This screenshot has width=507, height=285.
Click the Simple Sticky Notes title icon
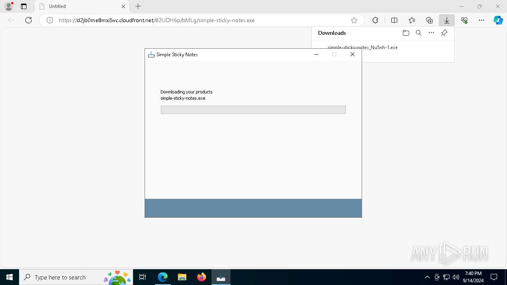click(151, 55)
